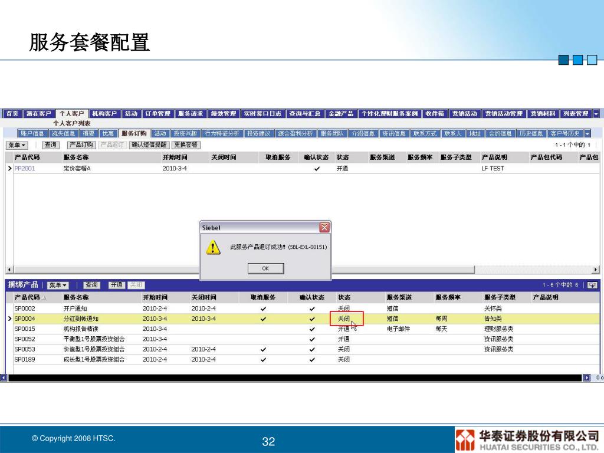Open the 机构客户 tab
This screenshot has width=604, height=453.
104,114
